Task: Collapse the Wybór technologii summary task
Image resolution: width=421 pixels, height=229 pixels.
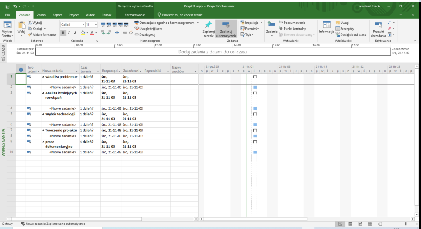Action: coord(43,114)
